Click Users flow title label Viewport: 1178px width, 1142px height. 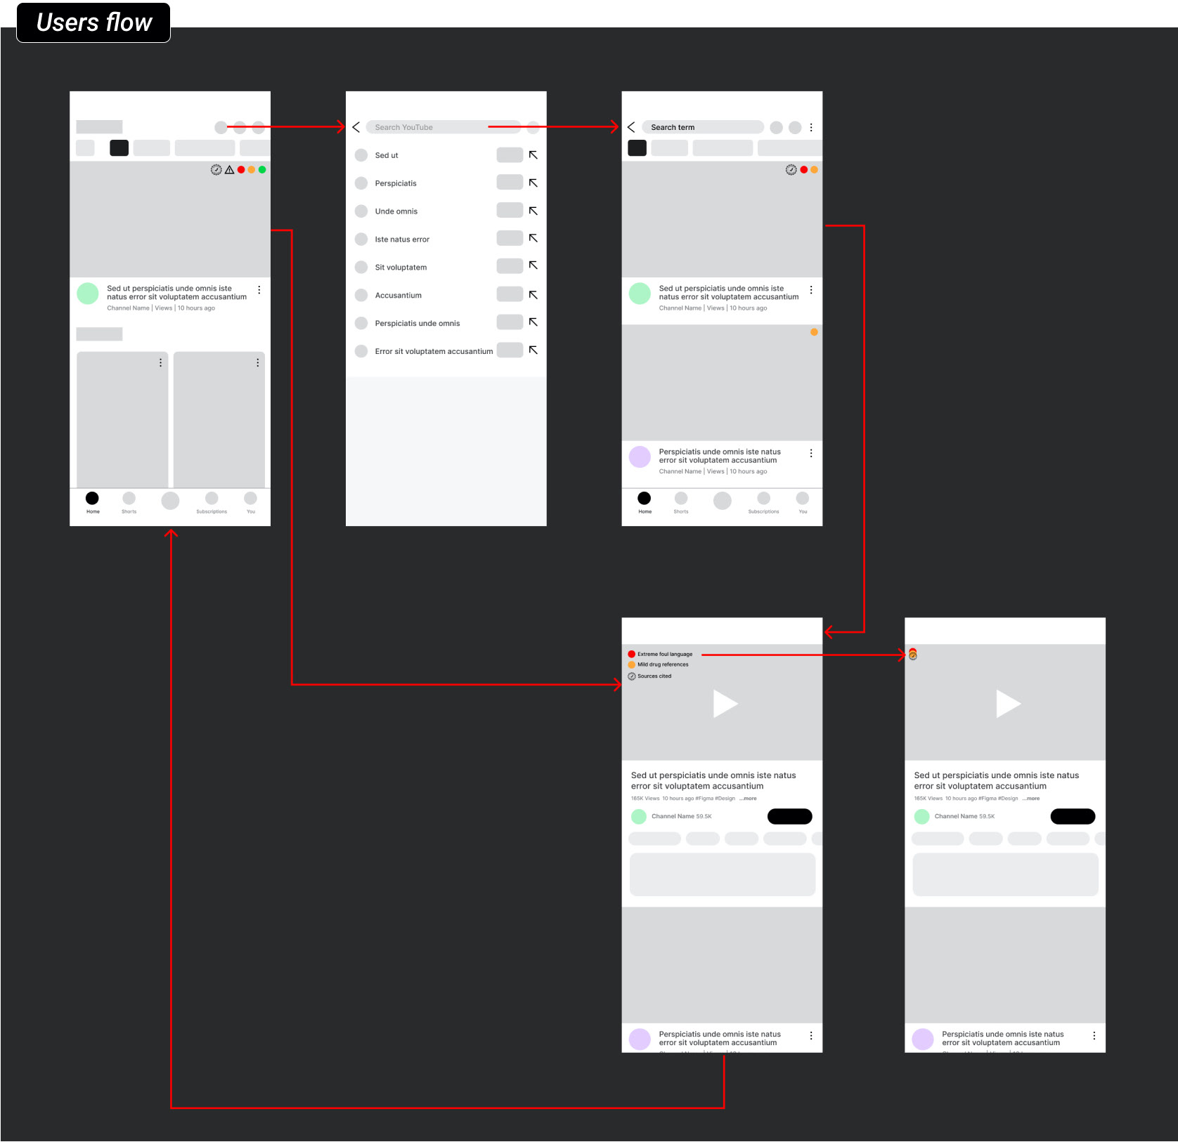[x=93, y=22]
